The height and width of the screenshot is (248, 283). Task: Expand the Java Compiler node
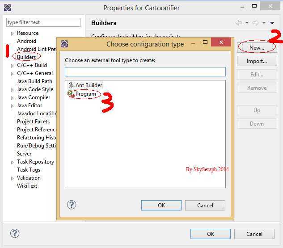pos(12,98)
